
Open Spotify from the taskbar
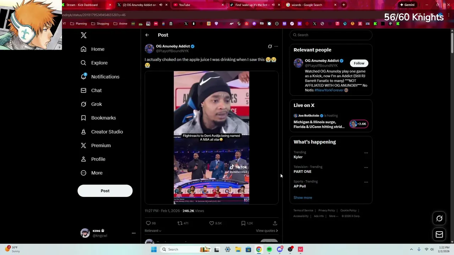tap(269, 250)
